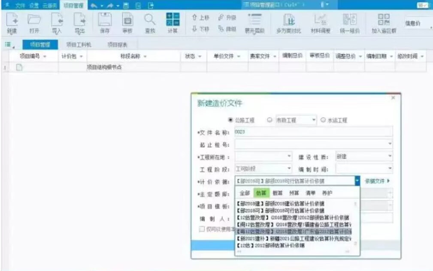The width and height of the screenshot is (433, 271).
Task: Select the 水运工程 radio button
Action: [x=324, y=120]
